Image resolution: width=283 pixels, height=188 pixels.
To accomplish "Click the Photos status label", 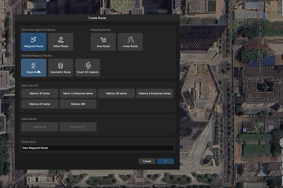I will [181, 186].
